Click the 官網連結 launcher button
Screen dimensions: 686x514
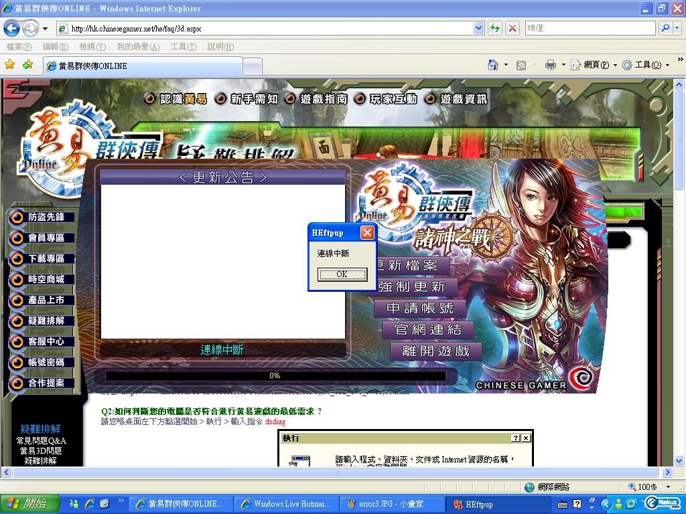pos(428,329)
